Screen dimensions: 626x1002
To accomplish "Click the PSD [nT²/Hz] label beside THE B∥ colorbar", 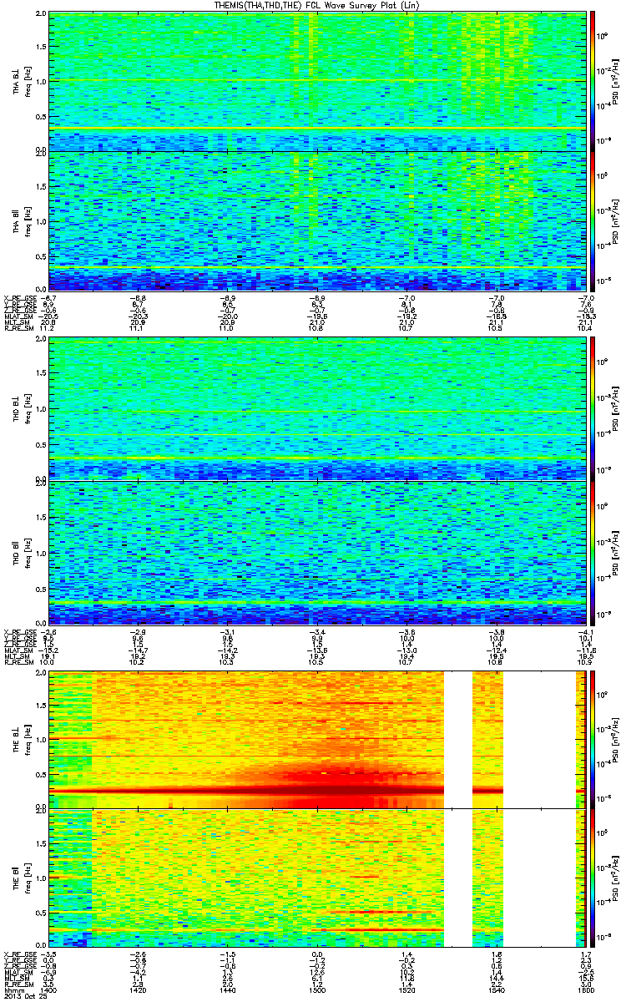I will (x=616, y=878).
